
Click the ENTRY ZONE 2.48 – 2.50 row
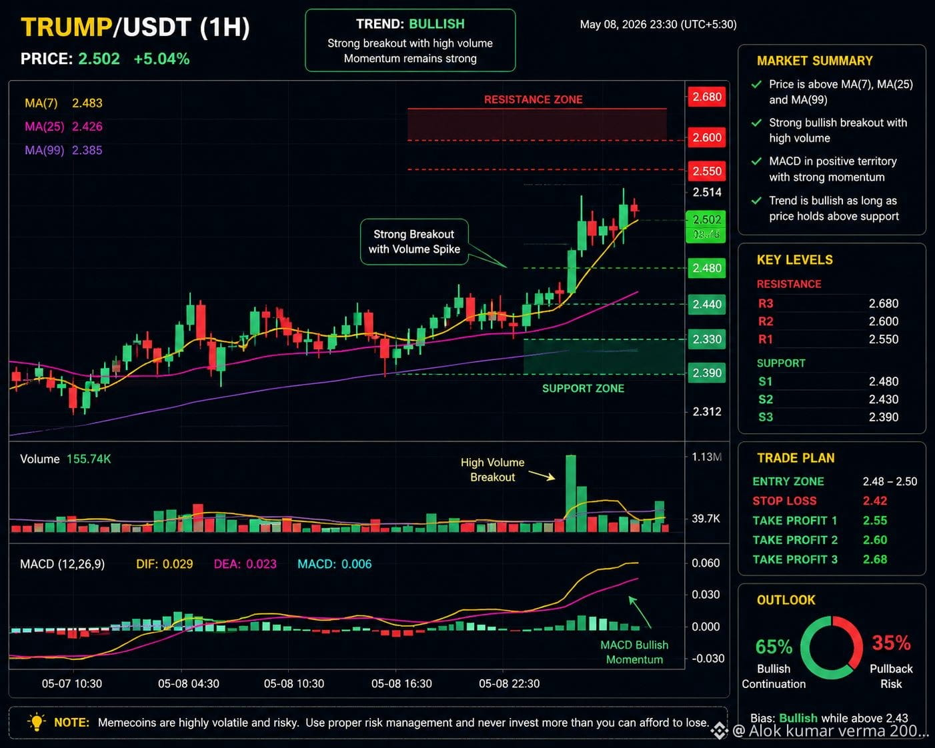[x=835, y=481]
